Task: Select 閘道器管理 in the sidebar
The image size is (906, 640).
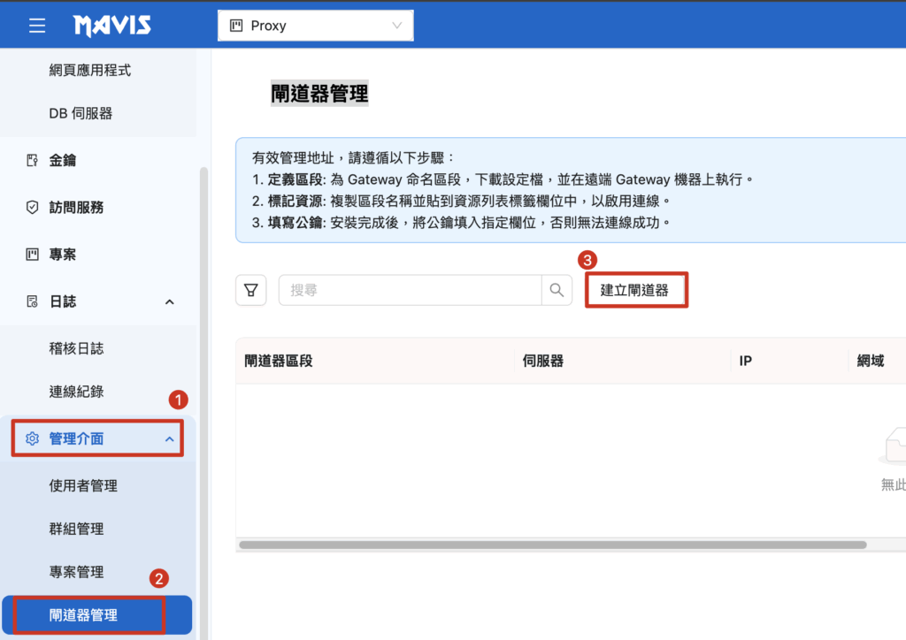Action: 83,615
